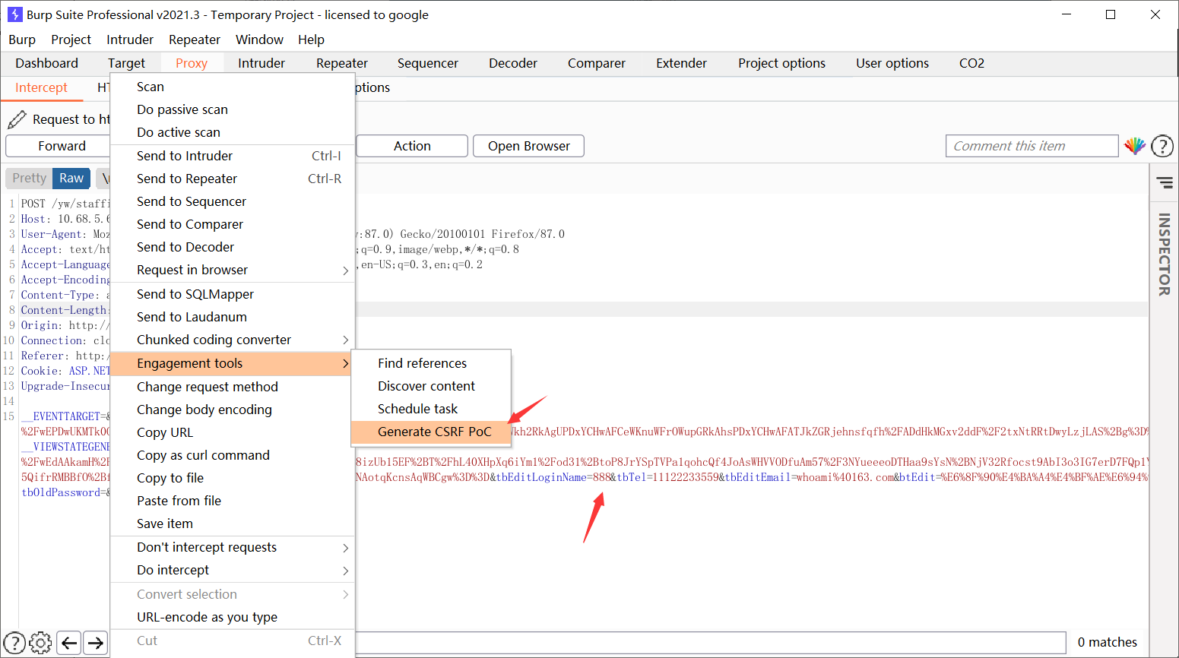Open the Intercept sub-tab
Screen dimensions: 1179x658
[x=41, y=87]
